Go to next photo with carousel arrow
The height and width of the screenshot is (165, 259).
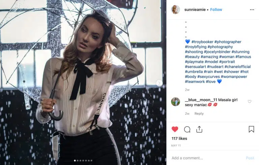159,83
